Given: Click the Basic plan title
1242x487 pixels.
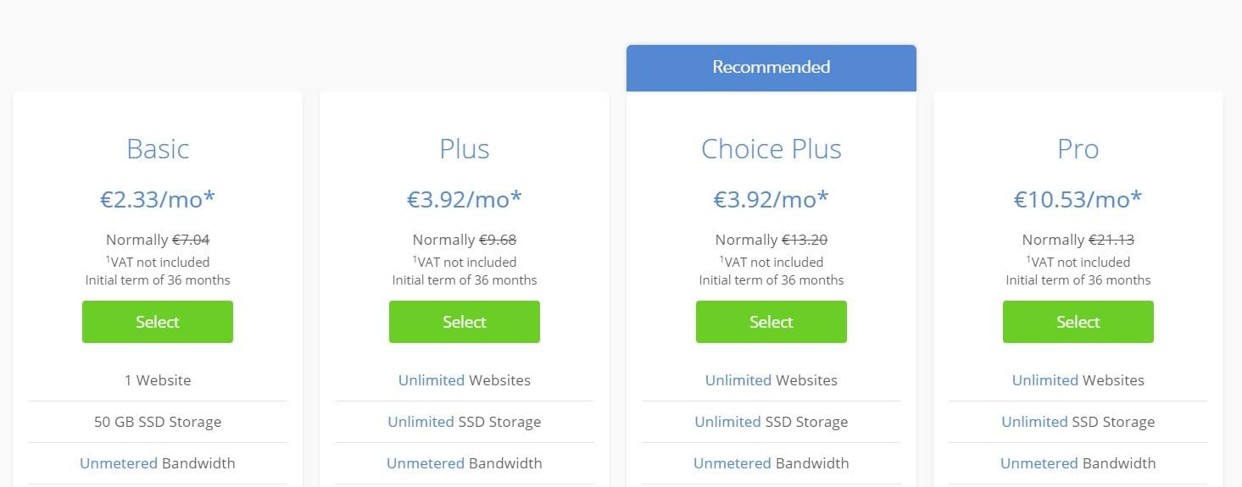Looking at the screenshot, I should (158, 149).
